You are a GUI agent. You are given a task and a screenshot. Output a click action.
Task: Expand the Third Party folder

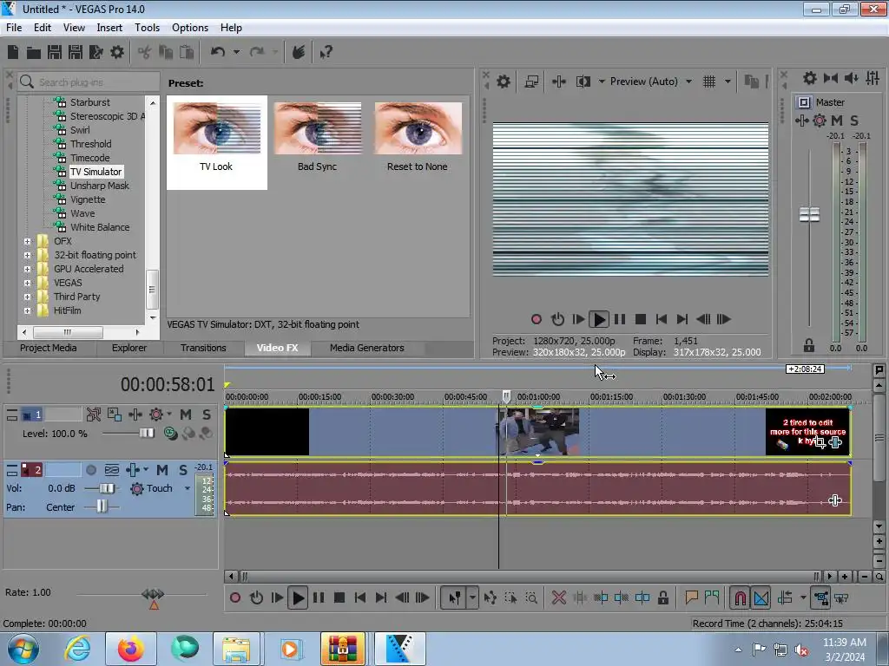[x=27, y=297]
